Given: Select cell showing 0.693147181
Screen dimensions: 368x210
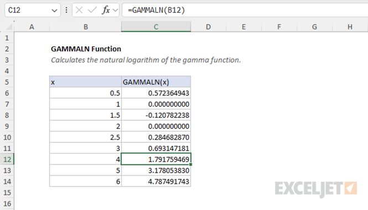Looking at the screenshot, I should (x=156, y=148).
